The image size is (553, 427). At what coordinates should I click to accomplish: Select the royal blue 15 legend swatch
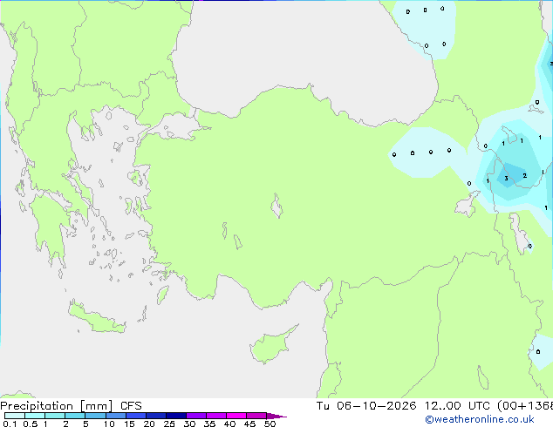click(x=136, y=416)
